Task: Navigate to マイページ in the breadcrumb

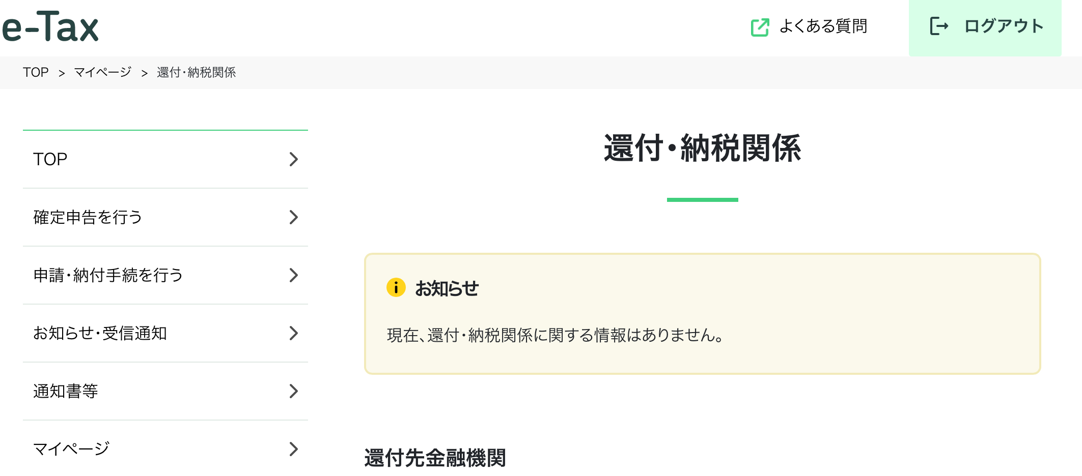Action: [103, 73]
